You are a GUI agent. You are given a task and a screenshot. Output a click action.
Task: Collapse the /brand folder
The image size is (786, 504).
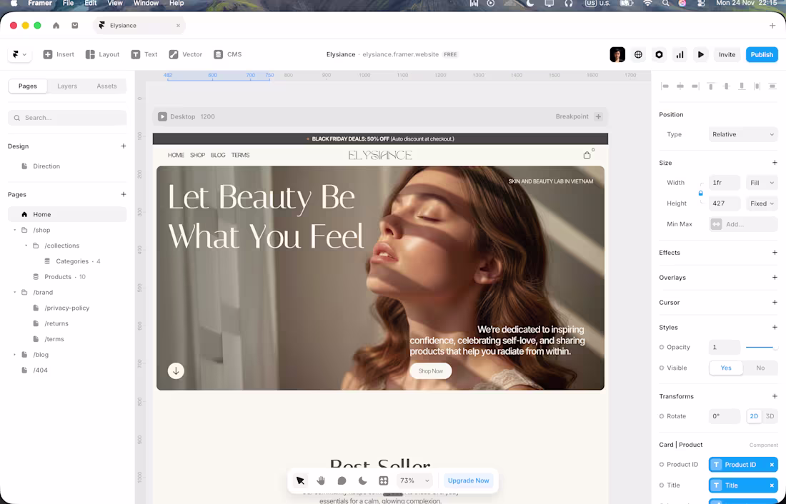pyautogui.click(x=14, y=292)
